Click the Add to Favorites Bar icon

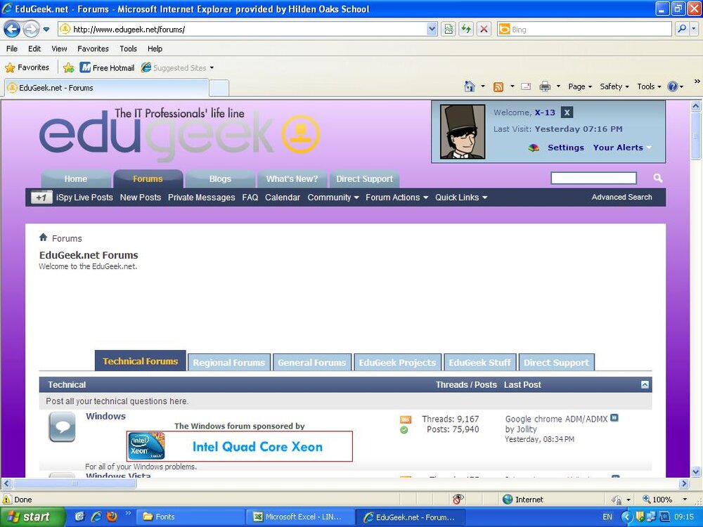click(69, 67)
